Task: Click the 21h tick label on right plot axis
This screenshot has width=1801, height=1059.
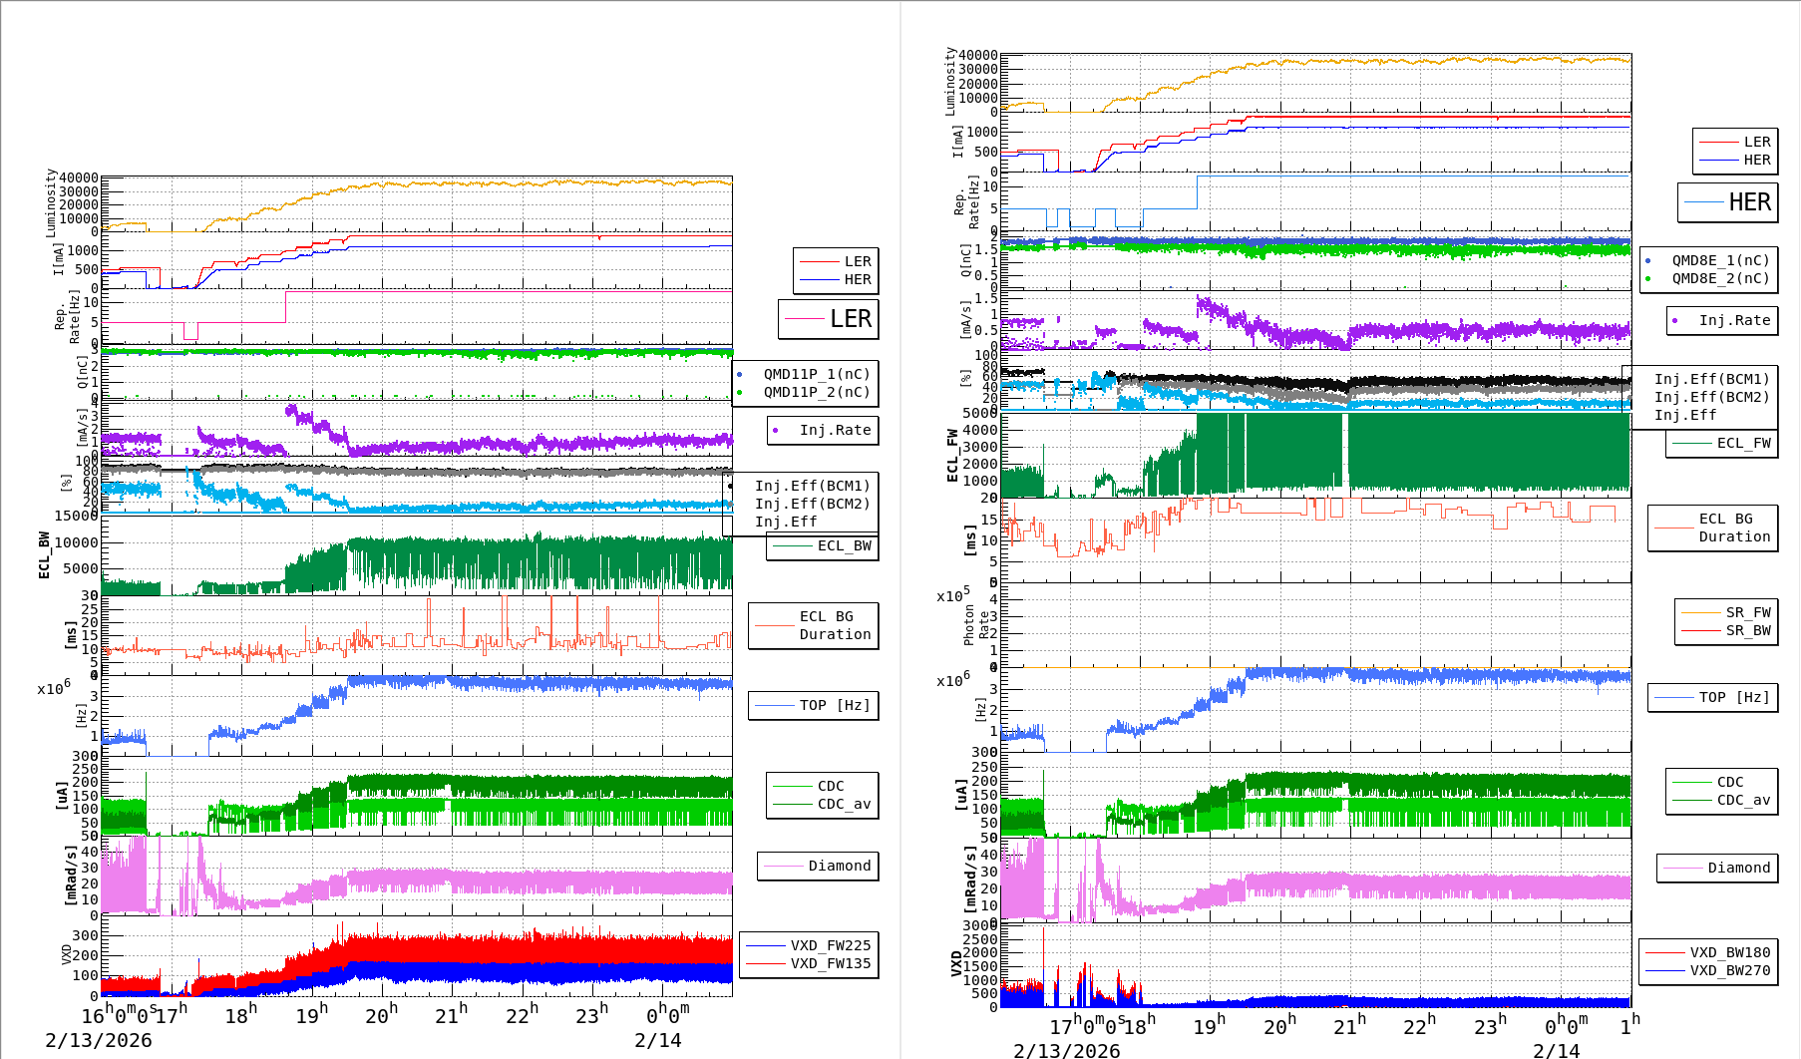Action: coord(1350,1026)
